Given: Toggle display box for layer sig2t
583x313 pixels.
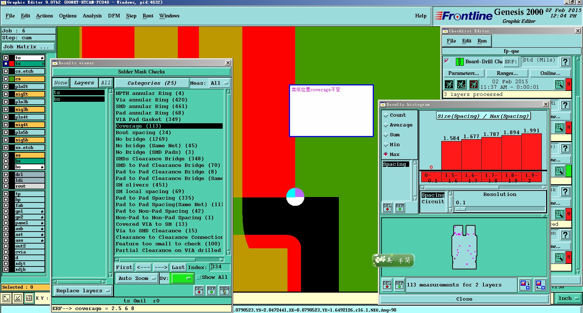Looking at the screenshot, I should pos(6,94).
